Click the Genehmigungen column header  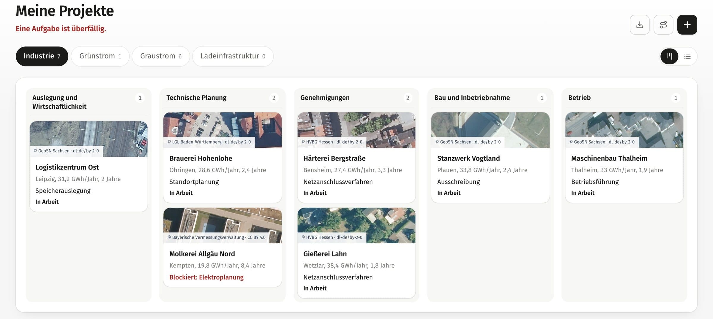325,98
